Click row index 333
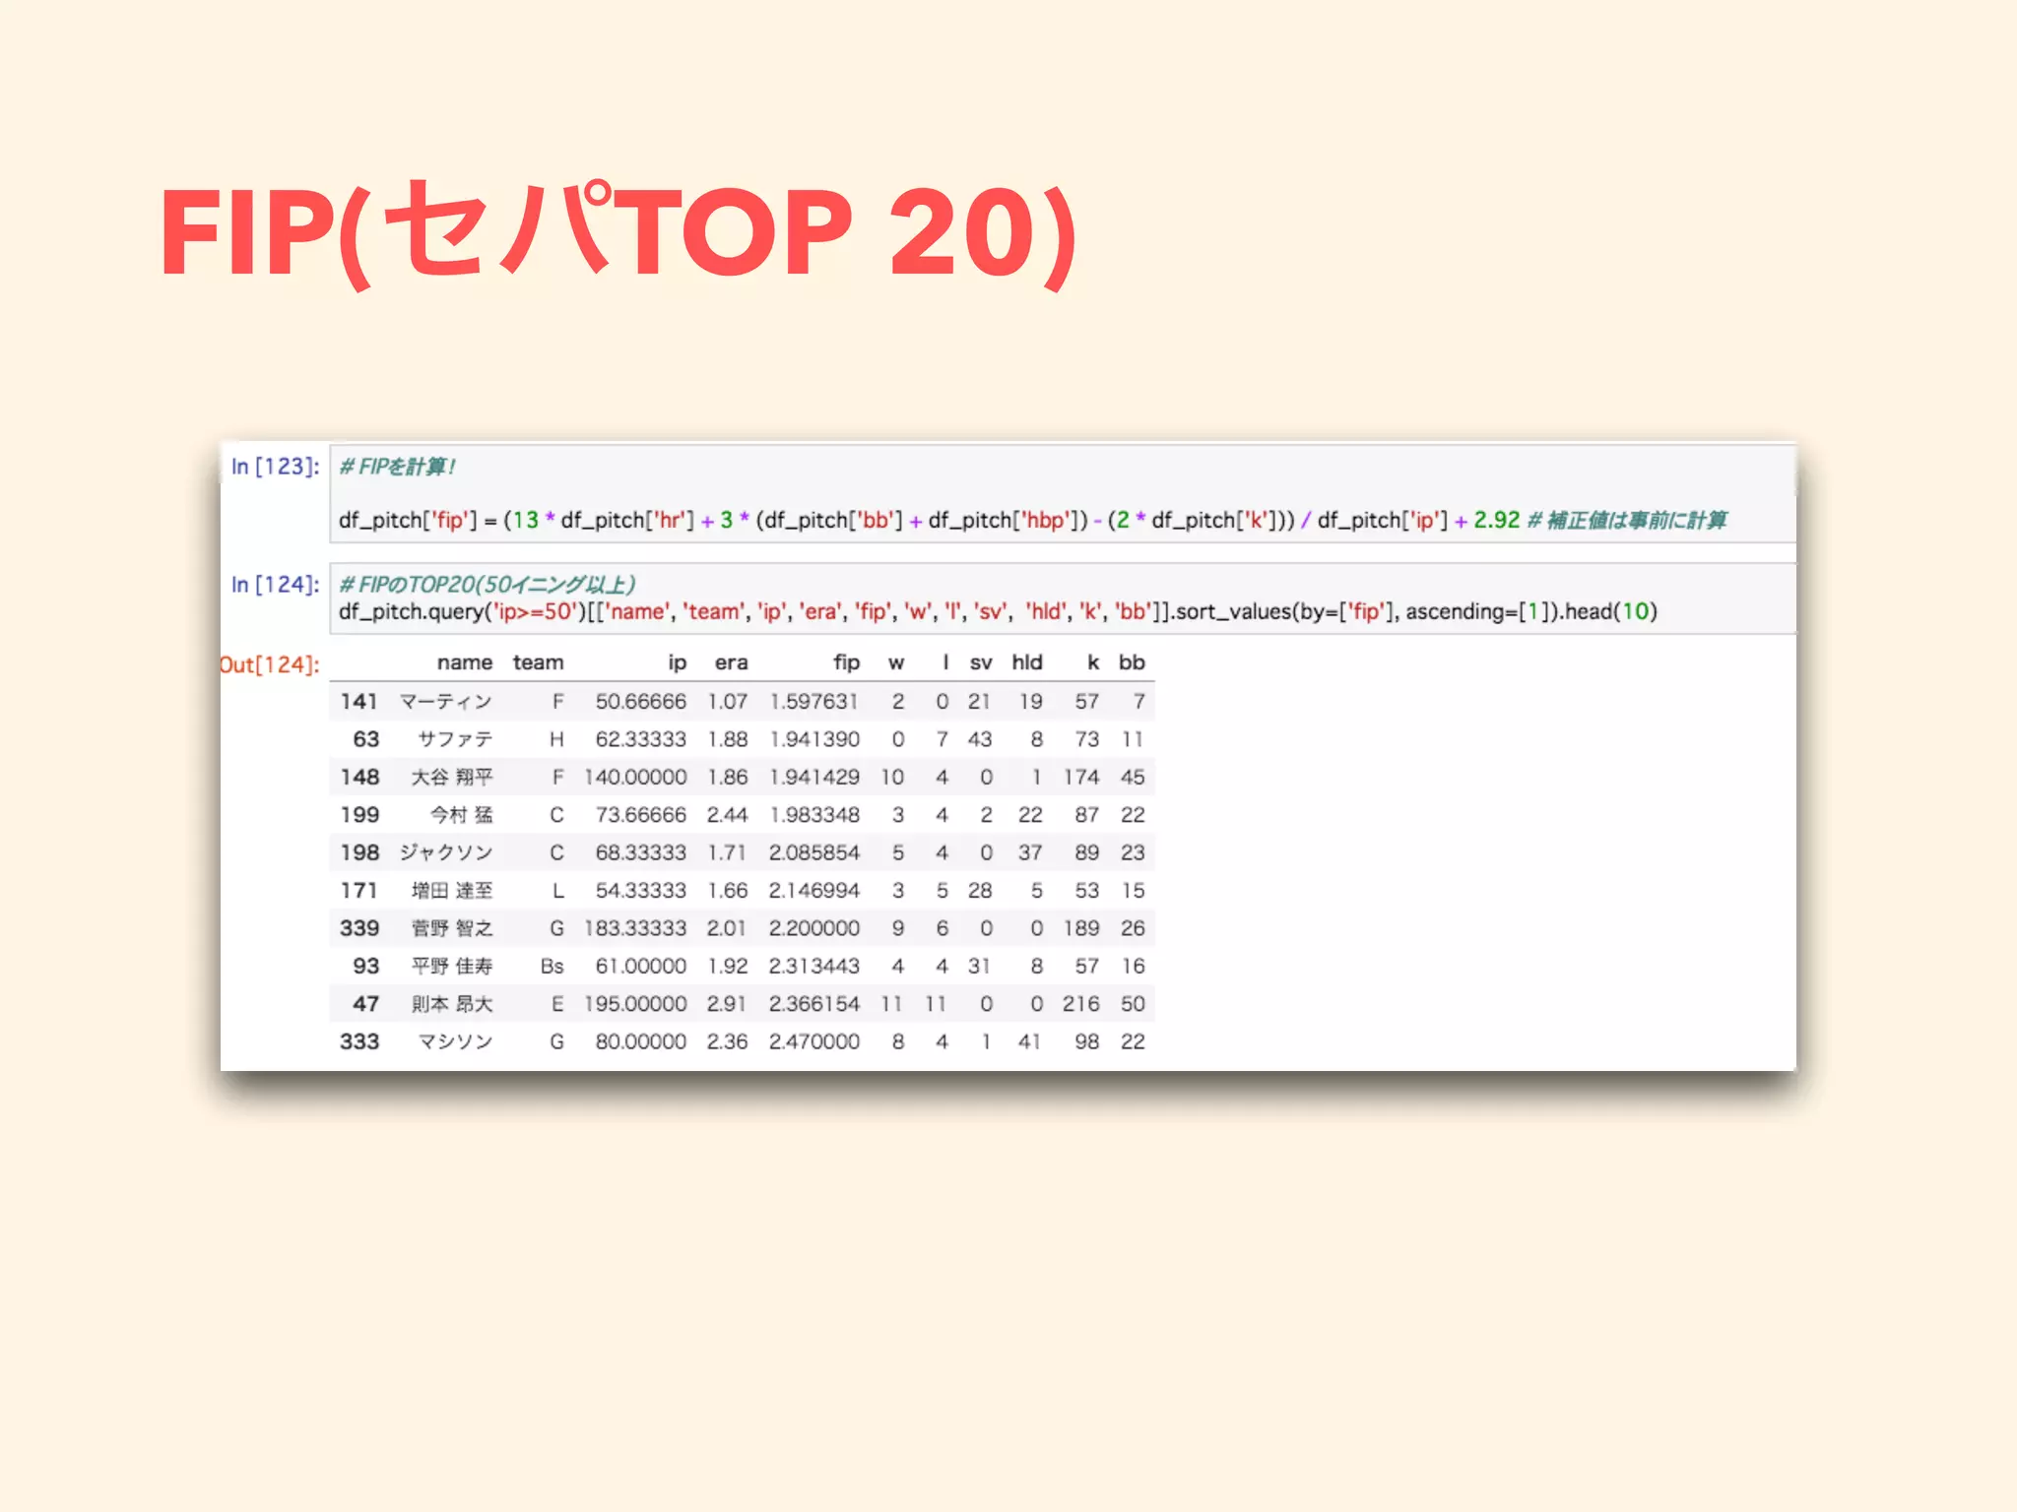Screen dimensions: 2017x1512 point(359,1041)
